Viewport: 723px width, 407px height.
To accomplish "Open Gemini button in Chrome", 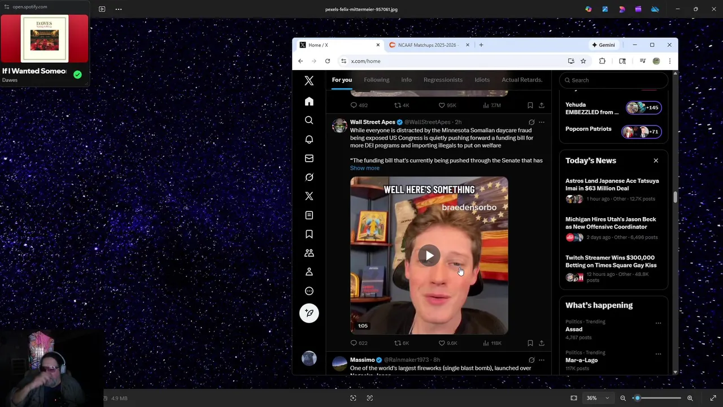I will 603,45.
